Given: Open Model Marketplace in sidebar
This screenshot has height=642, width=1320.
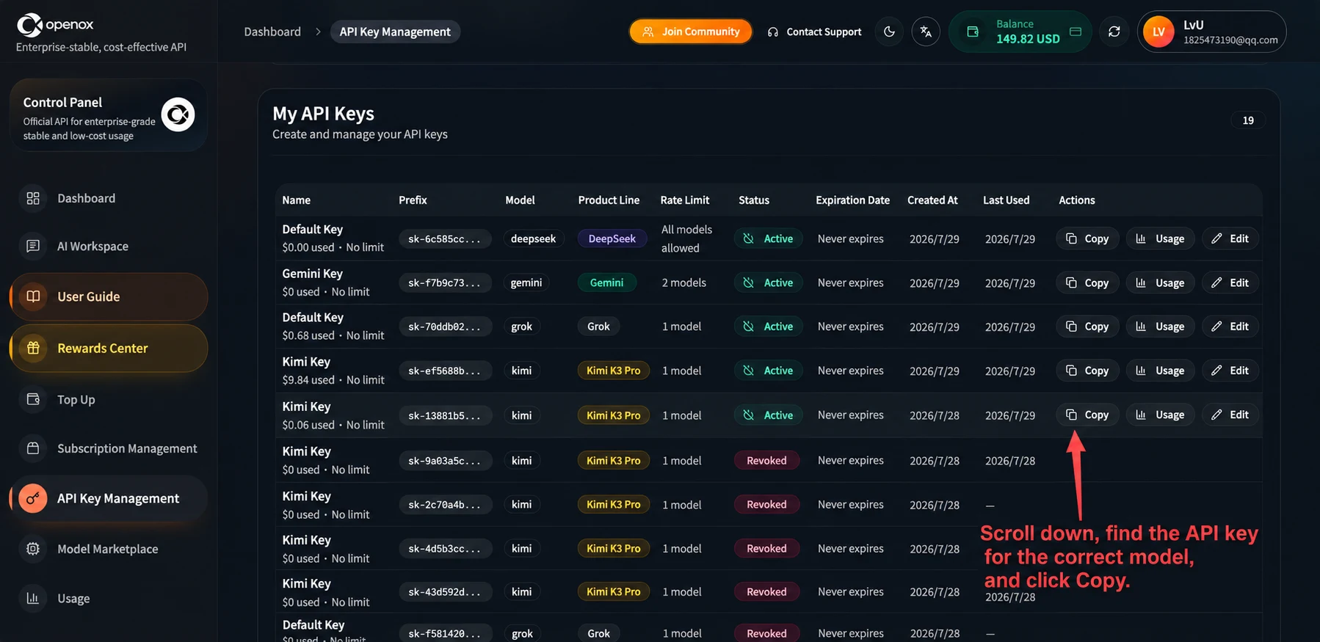Looking at the screenshot, I should 109,549.
